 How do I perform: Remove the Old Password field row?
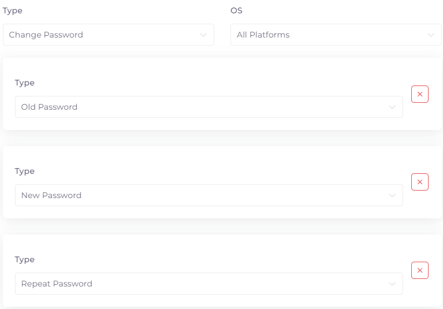(420, 94)
